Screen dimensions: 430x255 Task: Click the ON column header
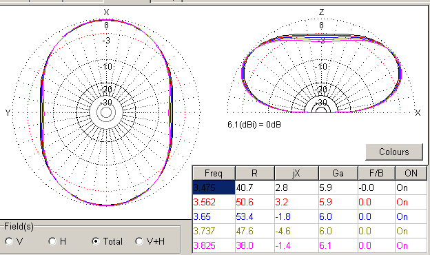click(411, 173)
